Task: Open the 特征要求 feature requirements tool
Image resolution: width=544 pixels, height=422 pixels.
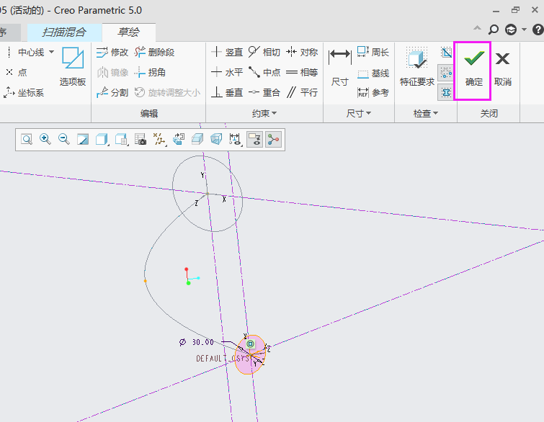Action: [417, 68]
